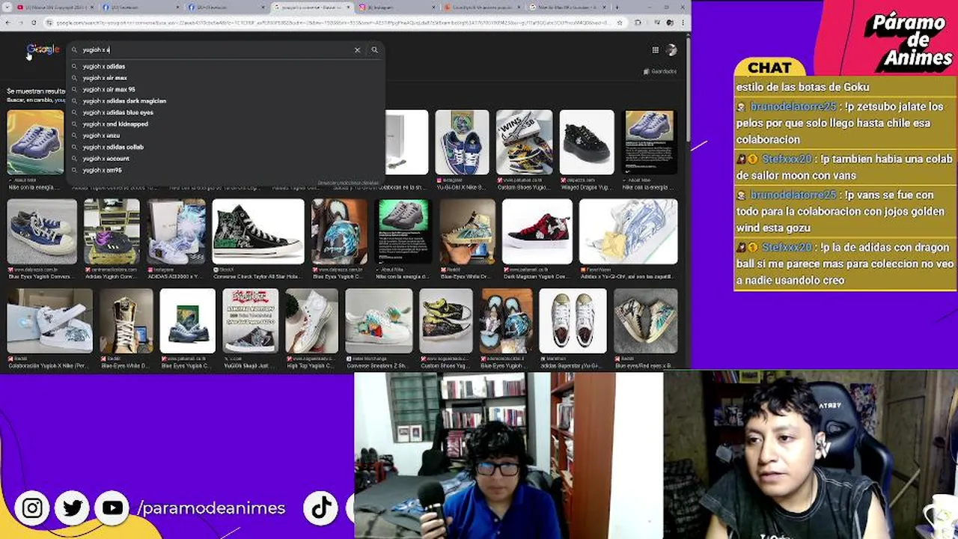Reload the page with the refresh icon
This screenshot has height=539, width=958.
(34, 23)
